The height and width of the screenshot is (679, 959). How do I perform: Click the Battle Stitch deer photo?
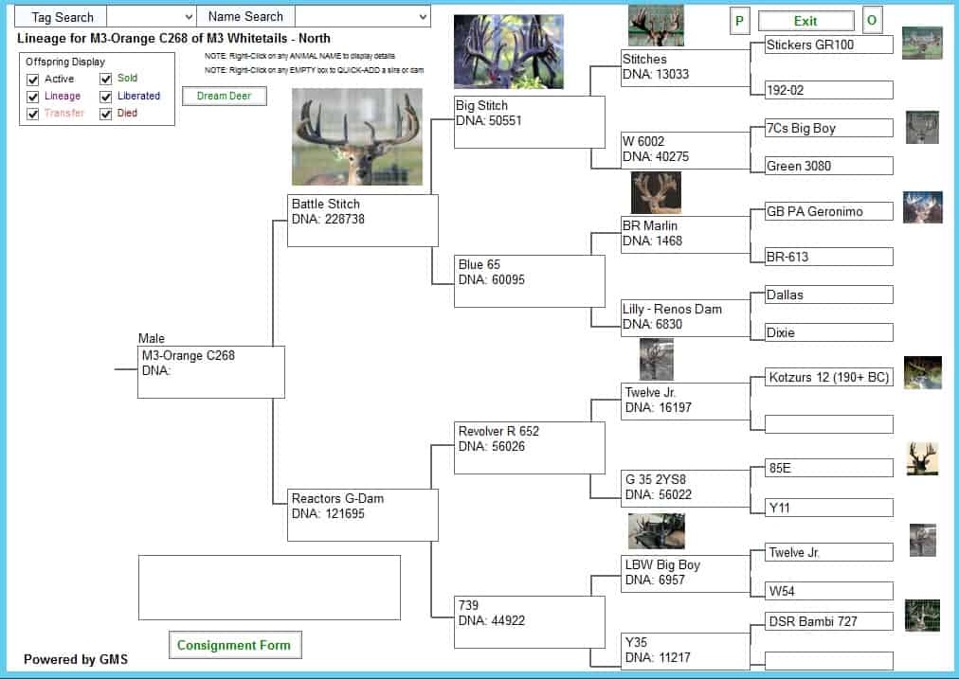point(356,137)
